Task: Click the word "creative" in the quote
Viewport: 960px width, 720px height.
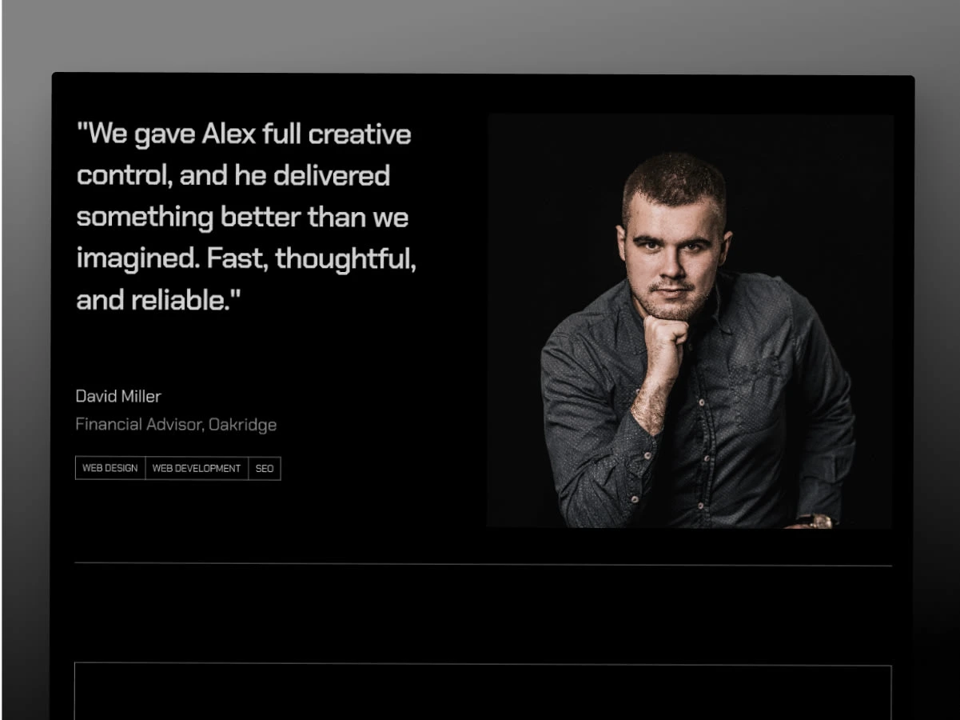Action: 360,134
